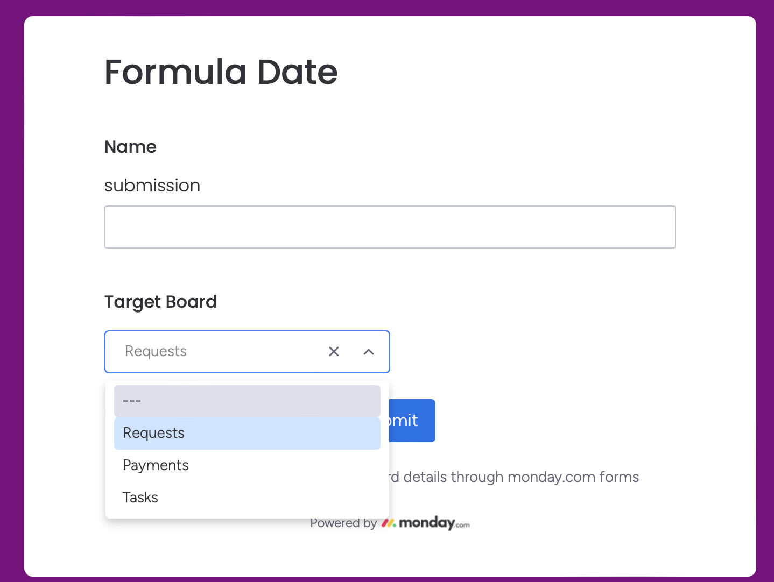The image size is (774, 582).
Task: Select the blank '---' dropdown option
Action: [x=247, y=401]
